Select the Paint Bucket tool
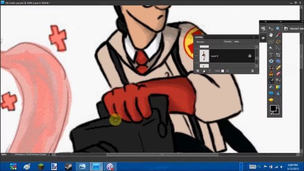Screen dimensions: 304x171 tap(271, 87)
